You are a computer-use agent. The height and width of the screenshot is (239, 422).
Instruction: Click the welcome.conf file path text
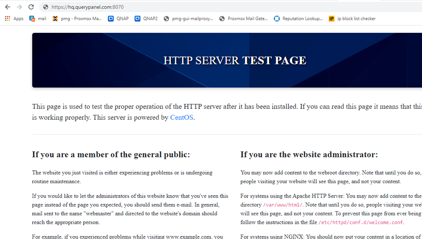point(361,223)
